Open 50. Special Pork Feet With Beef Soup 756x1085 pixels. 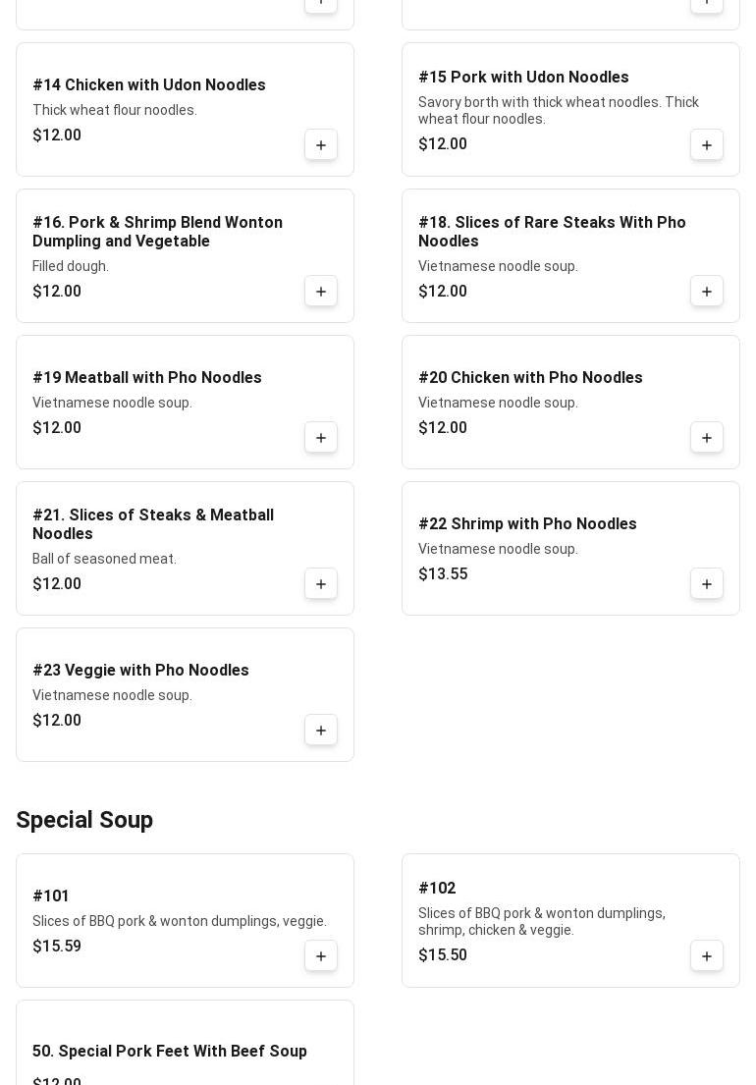(170, 1051)
